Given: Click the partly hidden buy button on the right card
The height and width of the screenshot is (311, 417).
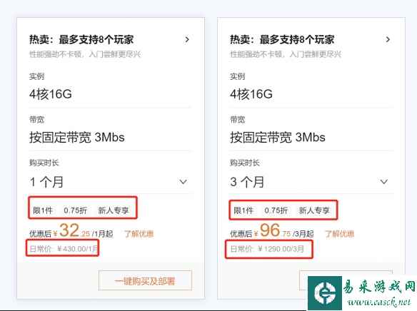Looking at the screenshot, I should click(303, 280).
